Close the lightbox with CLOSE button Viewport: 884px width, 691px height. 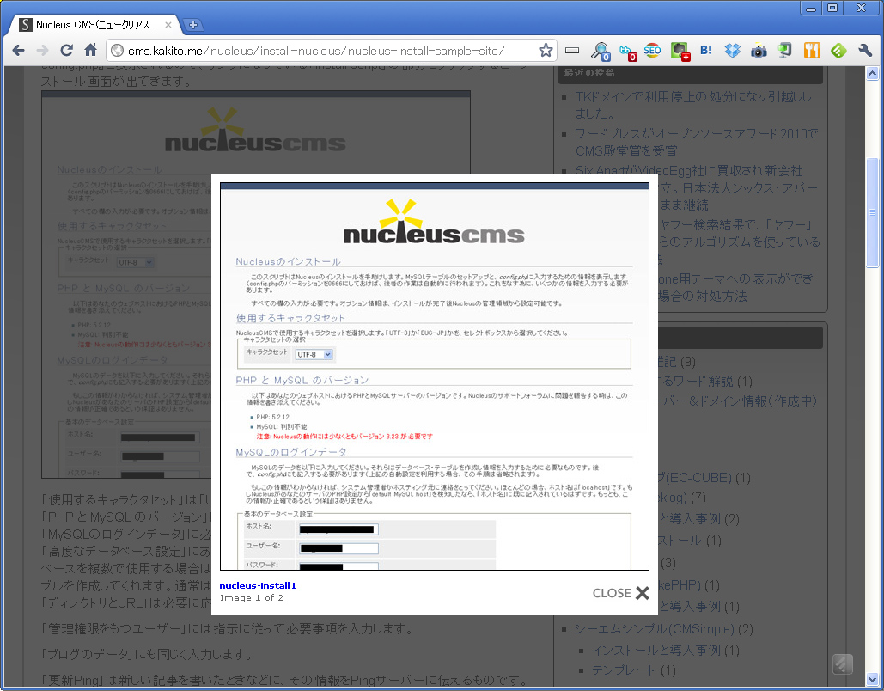620,593
